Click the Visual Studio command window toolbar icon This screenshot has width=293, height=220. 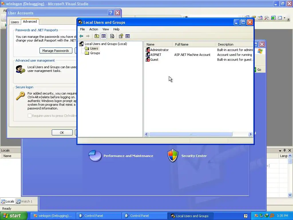pos(280,18)
